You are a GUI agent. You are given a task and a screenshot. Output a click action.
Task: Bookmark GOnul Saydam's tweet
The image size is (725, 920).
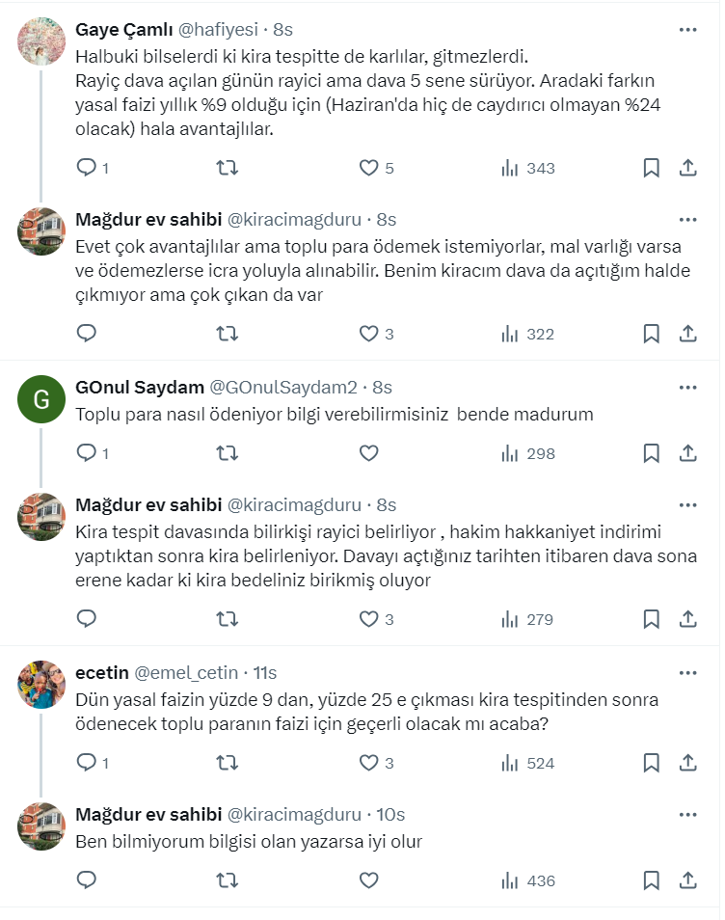pyautogui.click(x=651, y=453)
